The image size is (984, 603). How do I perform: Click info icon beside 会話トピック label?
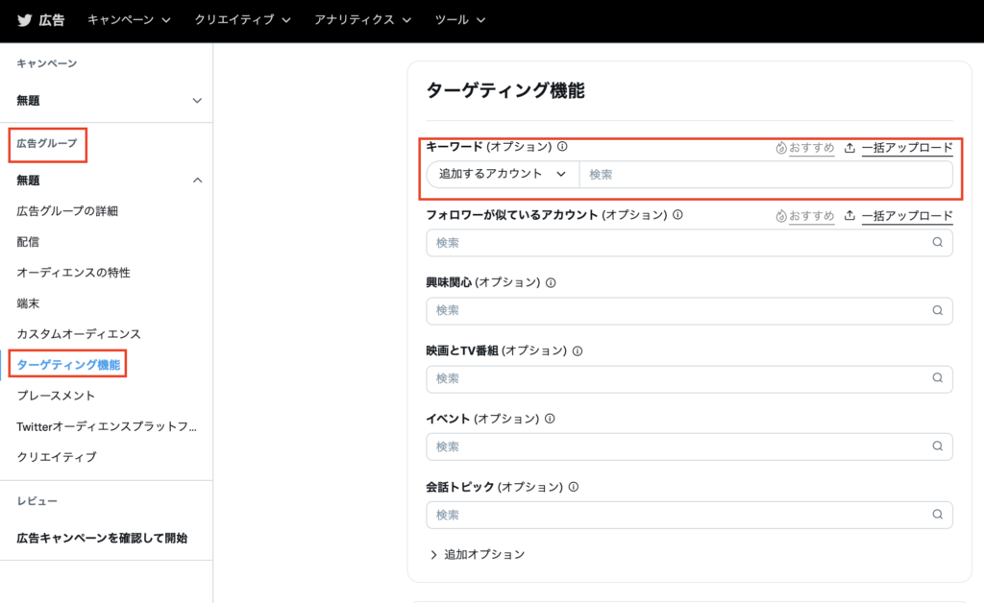tap(574, 487)
